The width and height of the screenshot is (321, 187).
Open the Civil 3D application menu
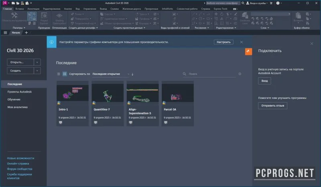point(5,3)
